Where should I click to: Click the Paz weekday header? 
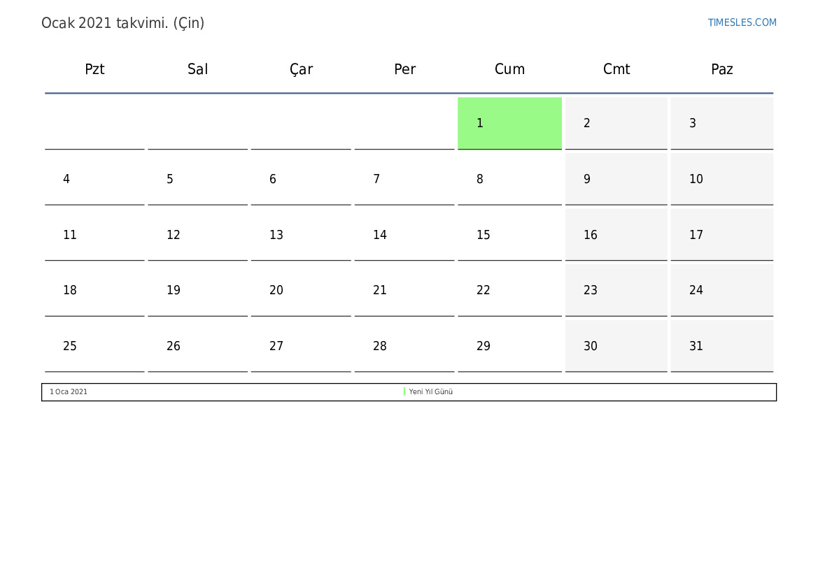click(x=721, y=69)
